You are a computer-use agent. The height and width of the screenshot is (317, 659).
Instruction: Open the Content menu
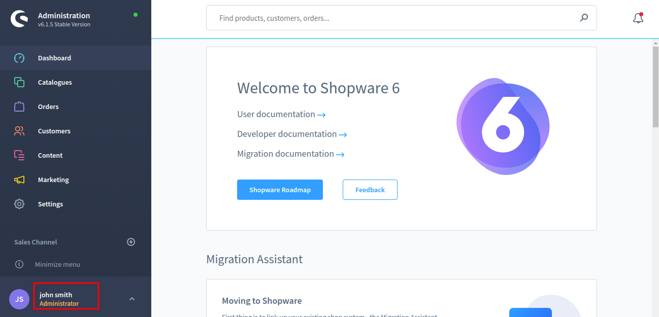point(76,155)
